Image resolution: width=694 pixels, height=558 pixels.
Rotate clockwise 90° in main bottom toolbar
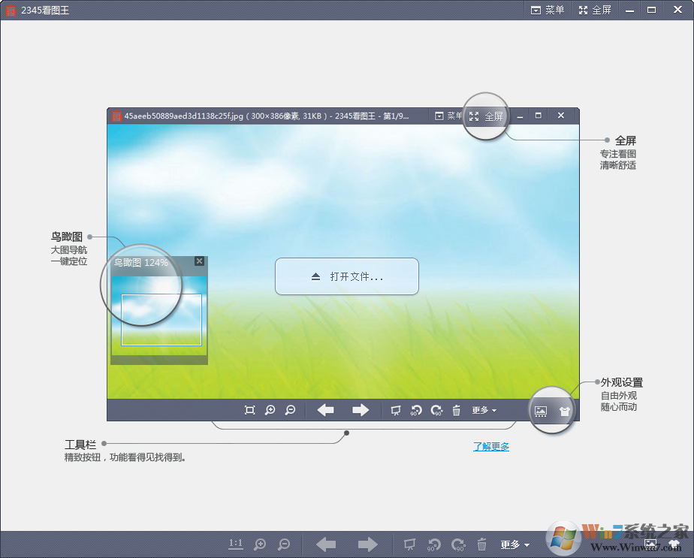(x=458, y=545)
